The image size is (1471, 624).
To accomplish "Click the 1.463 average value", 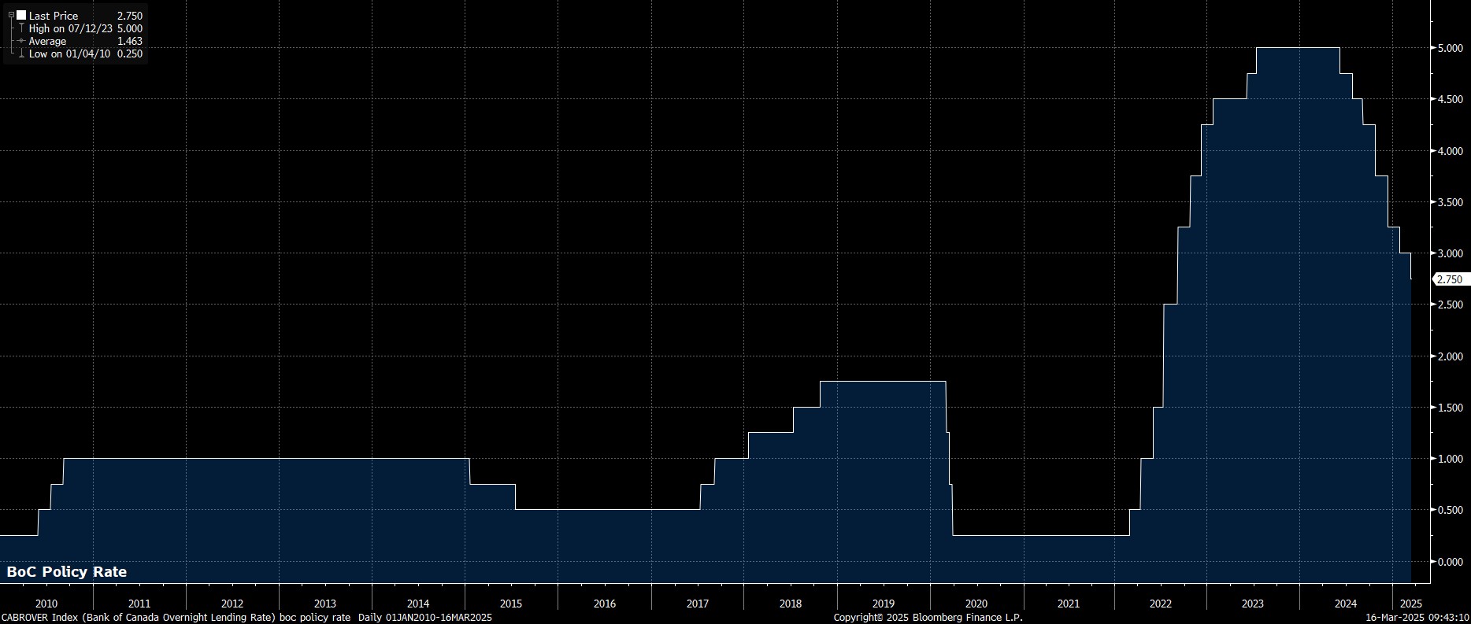I will coord(130,41).
